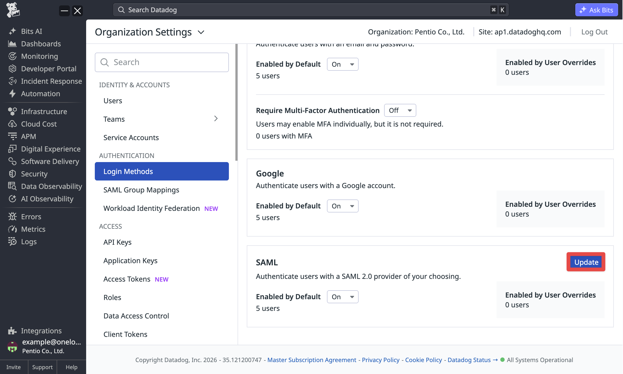
Task: Open Workload Identity Federation
Action: pyautogui.click(x=162, y=208)
